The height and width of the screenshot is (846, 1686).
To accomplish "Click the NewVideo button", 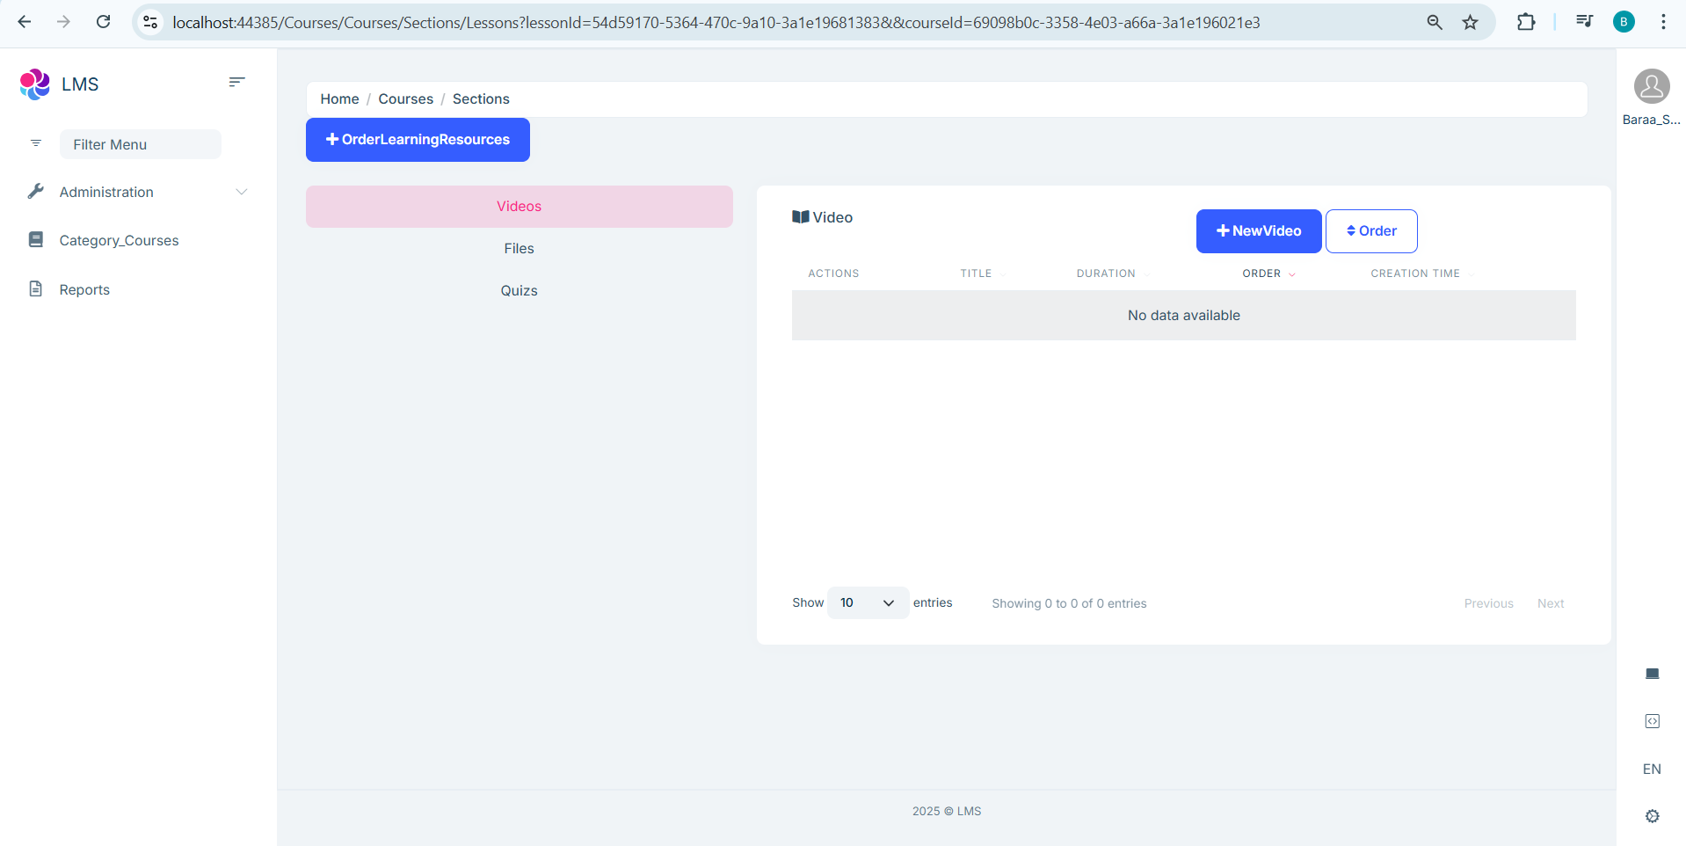I will [x=1258, y=230].
